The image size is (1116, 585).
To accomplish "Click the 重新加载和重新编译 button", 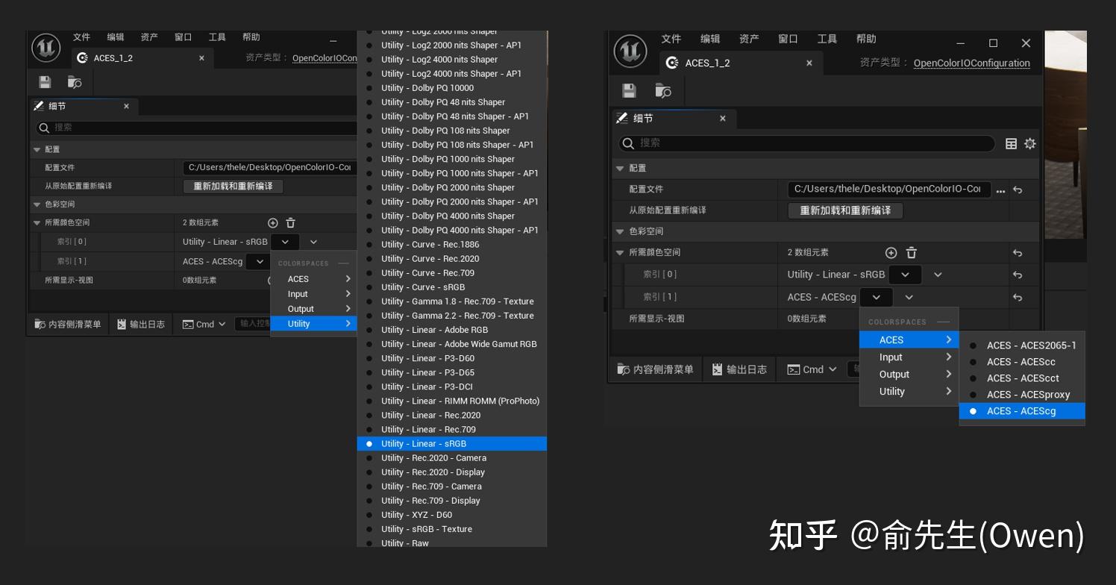I will [844, 210].
